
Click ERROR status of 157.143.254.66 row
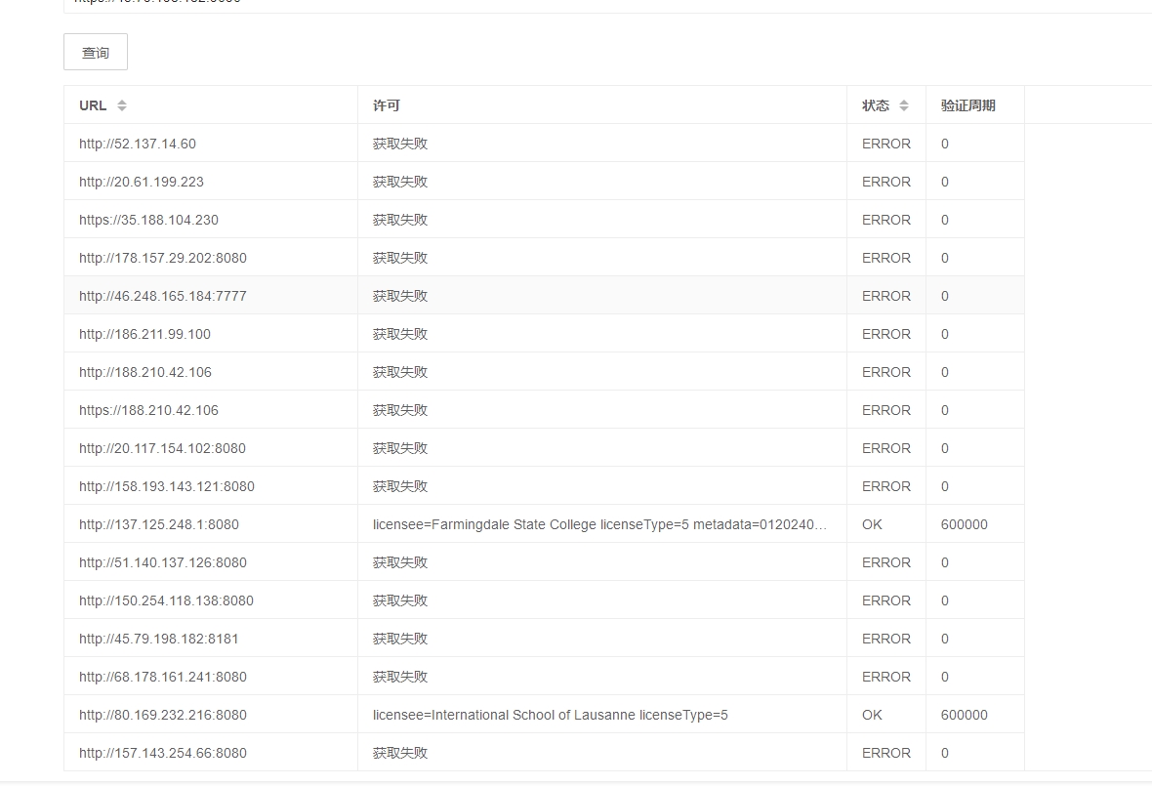tap(885, 753)
